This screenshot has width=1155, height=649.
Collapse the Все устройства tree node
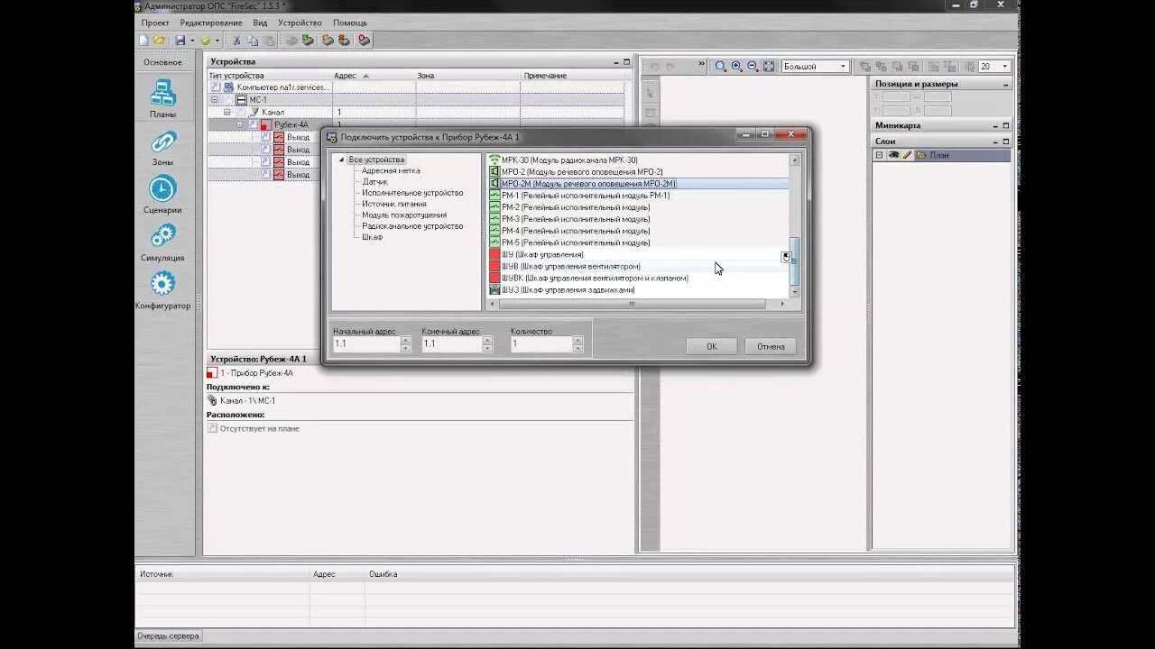342,160
